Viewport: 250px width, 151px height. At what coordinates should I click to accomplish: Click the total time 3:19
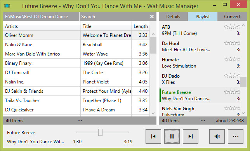click(128, 142)
